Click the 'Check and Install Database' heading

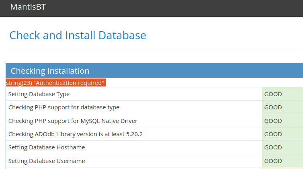(78, 35)
